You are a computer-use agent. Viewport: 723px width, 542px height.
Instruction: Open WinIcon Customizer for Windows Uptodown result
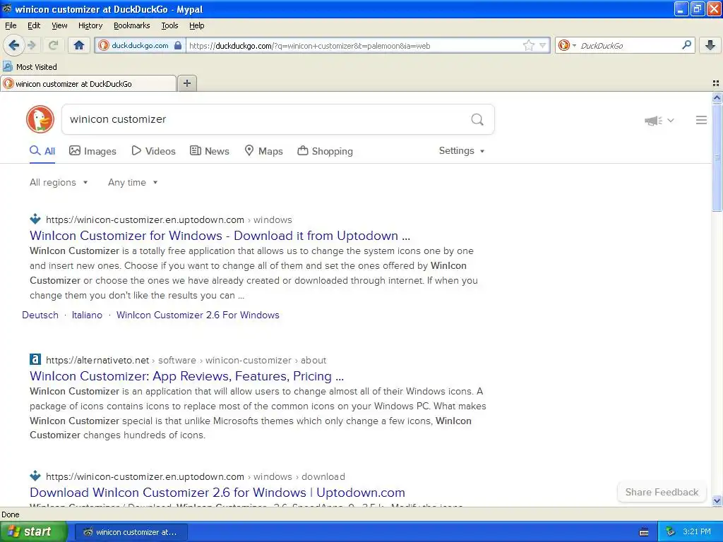(220, 236)
